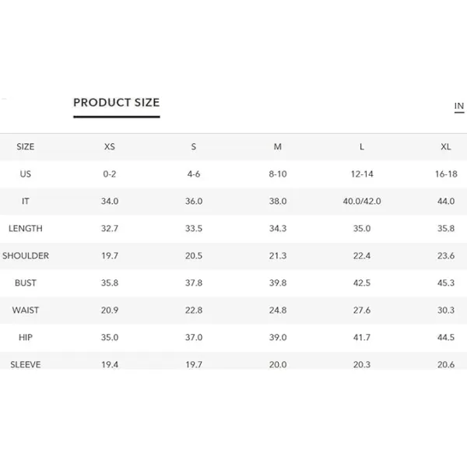467x467 pixels.
Task: Click the SLEEVE row label
Action: coord(26,364)
